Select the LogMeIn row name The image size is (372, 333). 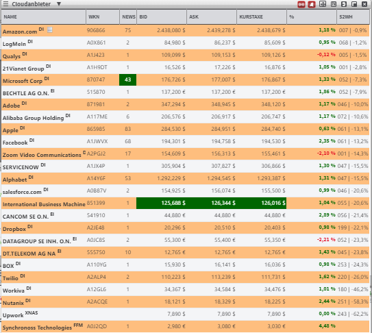(14, 44)
